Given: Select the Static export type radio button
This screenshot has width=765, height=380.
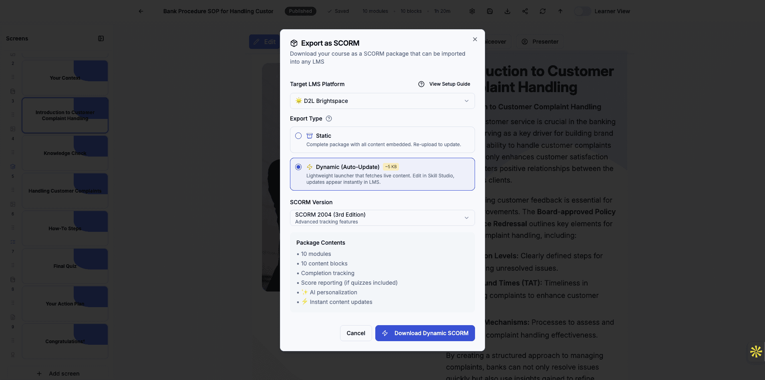Looking at the screenshot, I should (298, 136).
